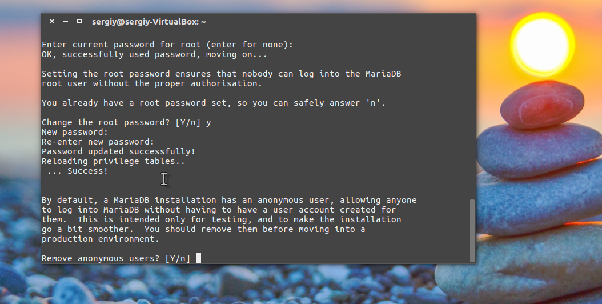Click the 'Change the root password?' line
This screenshot has width=602, height=304.
pyautogui.click(x=126, y=122)
